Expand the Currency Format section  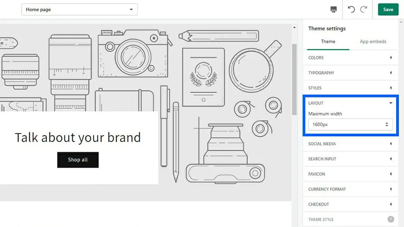pyautogui.click(x=350, y=189)
